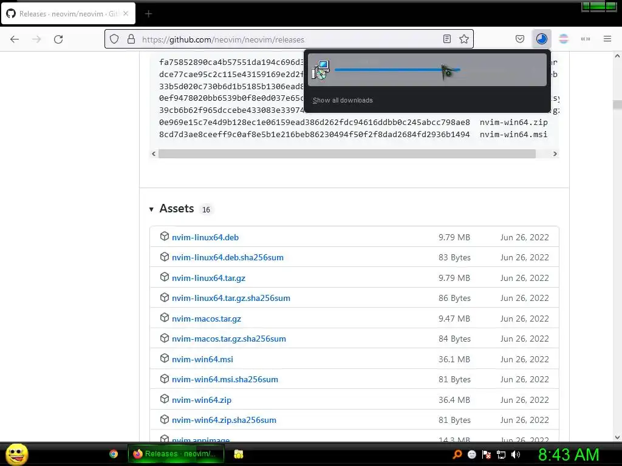Download nvim-linux64.tar.gz
622x466 pixels.
coord(209,278)
